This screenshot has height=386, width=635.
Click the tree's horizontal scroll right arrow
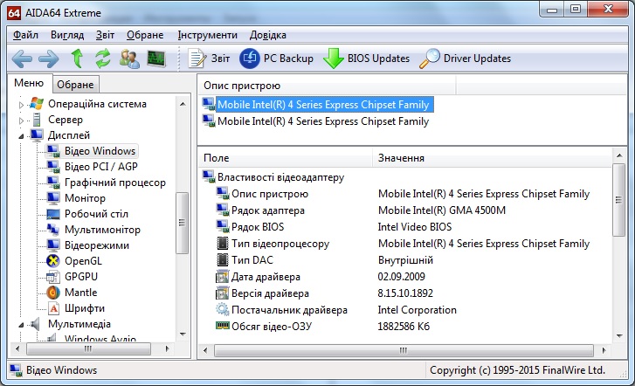pyautogui.click(x=167, y=348)
